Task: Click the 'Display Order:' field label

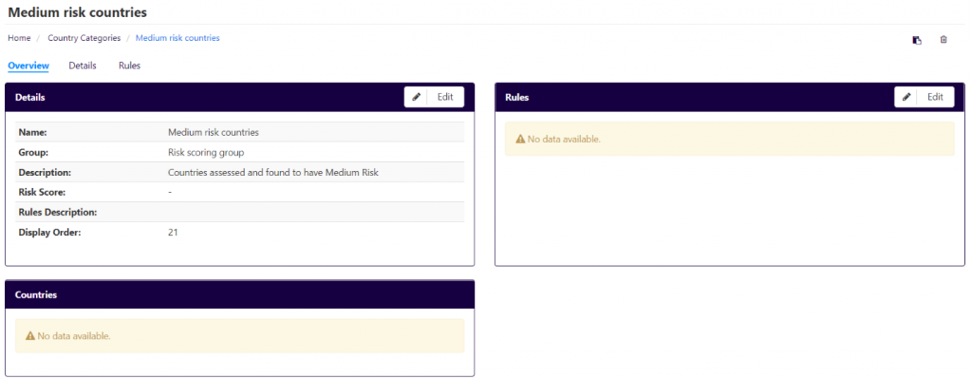Action: (49, 232)
